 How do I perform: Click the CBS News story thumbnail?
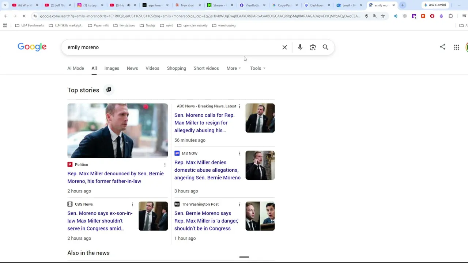coord(153,216)
